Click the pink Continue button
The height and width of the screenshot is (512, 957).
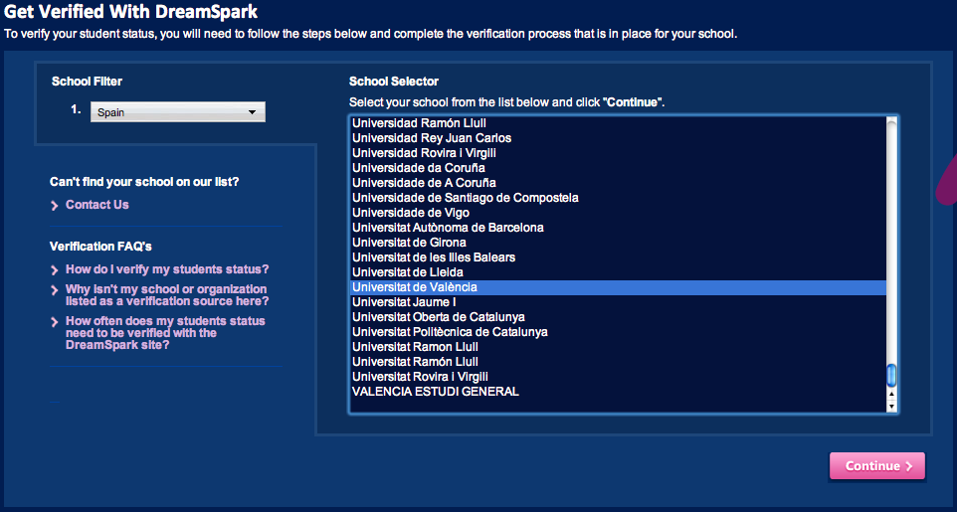point(876,466)
